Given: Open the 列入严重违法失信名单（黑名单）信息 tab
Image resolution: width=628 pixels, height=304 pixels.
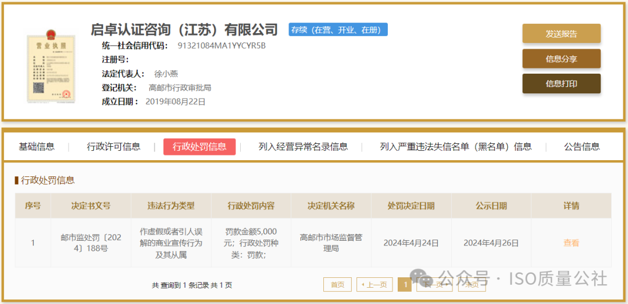Looking at the screenshot, I should [x=456, y=147].
